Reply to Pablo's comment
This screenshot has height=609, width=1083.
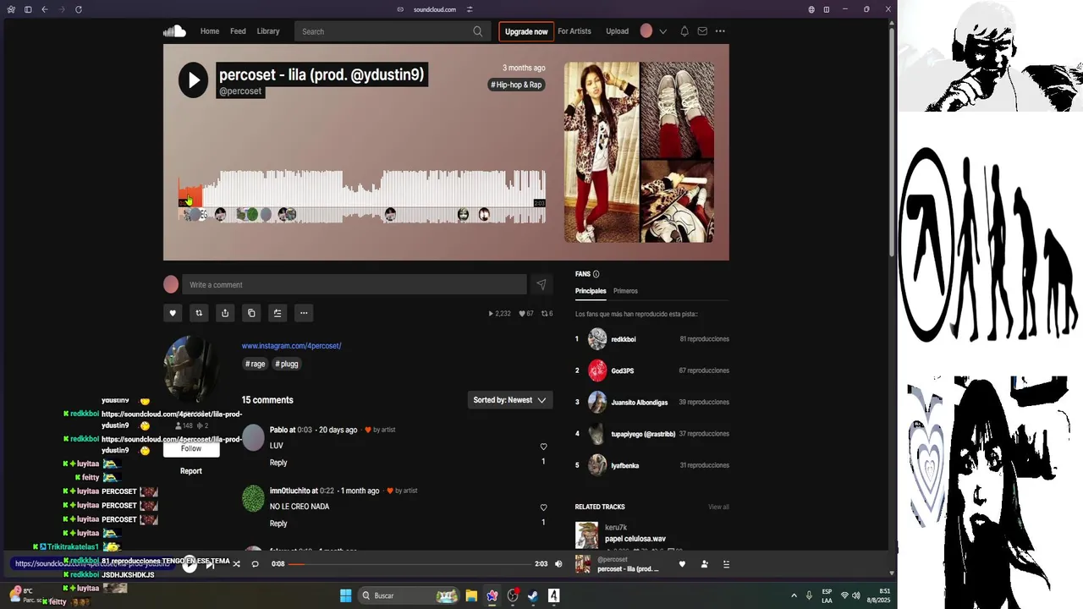278,463
